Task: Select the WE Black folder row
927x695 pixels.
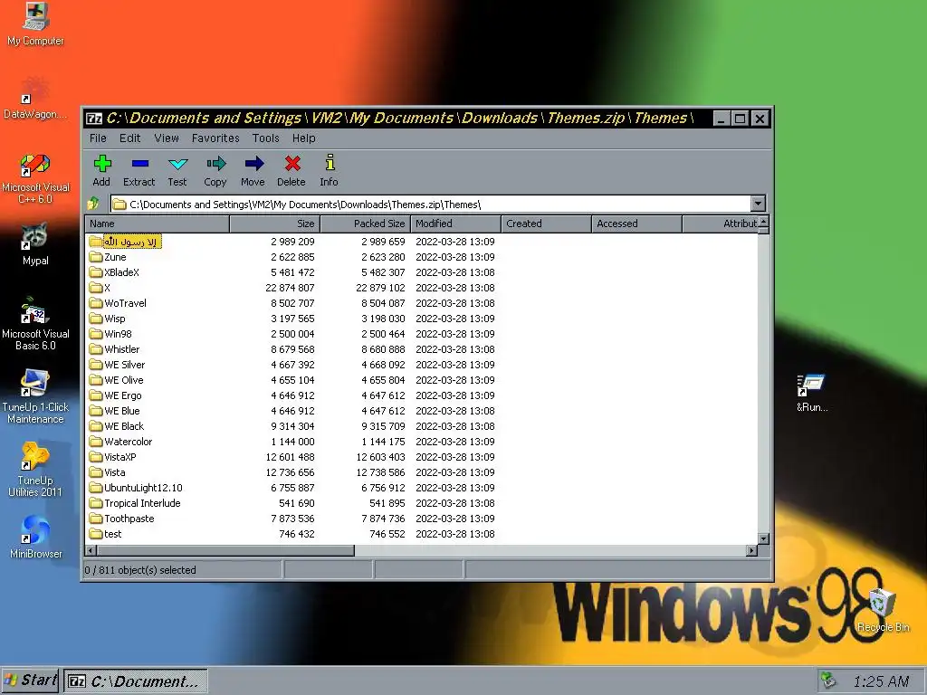Action: pyautogui.click(x=422, y=426)
